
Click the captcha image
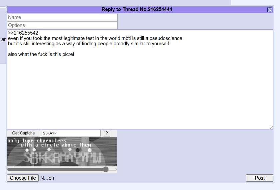pyautogui.click(x=62, y=152)
